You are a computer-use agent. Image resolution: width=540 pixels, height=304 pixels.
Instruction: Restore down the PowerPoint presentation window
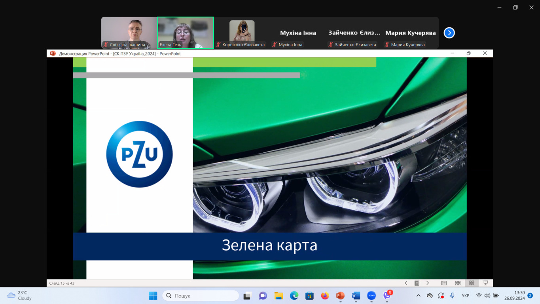(468, 53)
